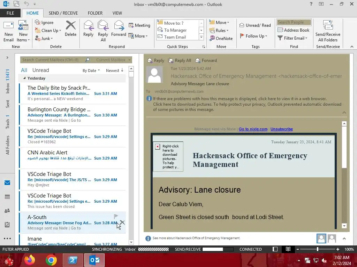
Task: Open the CNN Arabic Alert email
Action: (73, 158)
